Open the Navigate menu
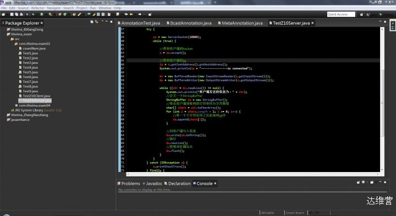This screenshot has width=396, height=216. pyautogui.click(x=54, y=8)
